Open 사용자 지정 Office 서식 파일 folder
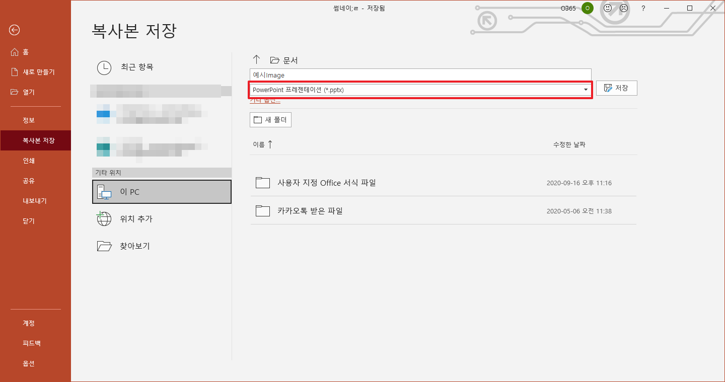Viewport: 725px width, 382px height. click(x=443, y=183)
